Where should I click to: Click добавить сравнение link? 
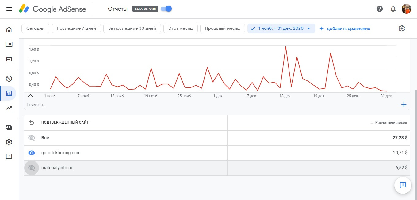pos(345,28)
